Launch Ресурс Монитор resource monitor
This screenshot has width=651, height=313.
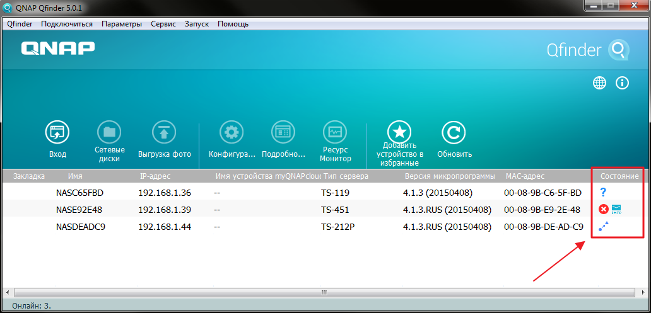pyautogui.click(x=334, y=133)
